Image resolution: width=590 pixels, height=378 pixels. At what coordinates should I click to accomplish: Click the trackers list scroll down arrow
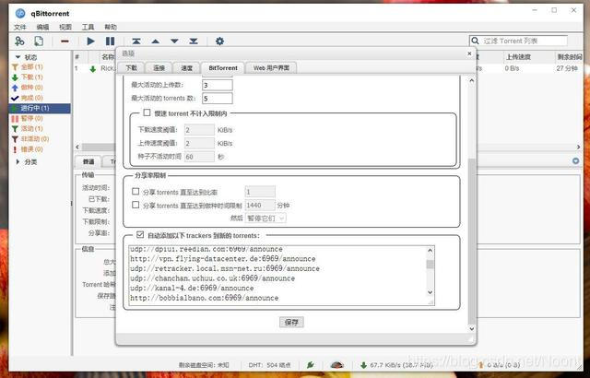tap(431, 292)
